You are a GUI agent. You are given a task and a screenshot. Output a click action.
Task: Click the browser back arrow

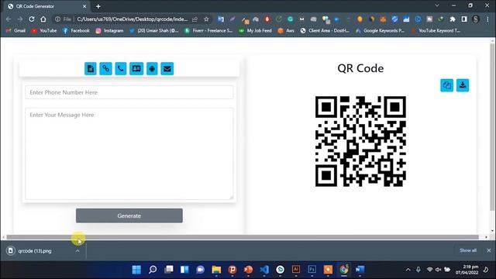(x=9, y=19)
